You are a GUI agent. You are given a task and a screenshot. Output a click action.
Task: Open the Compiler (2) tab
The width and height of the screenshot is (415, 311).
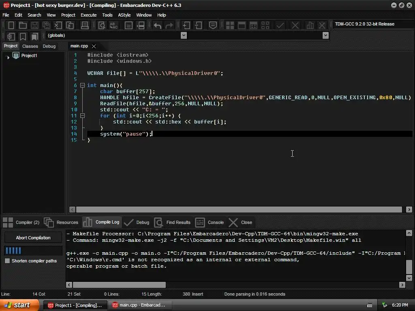point(21,222)
